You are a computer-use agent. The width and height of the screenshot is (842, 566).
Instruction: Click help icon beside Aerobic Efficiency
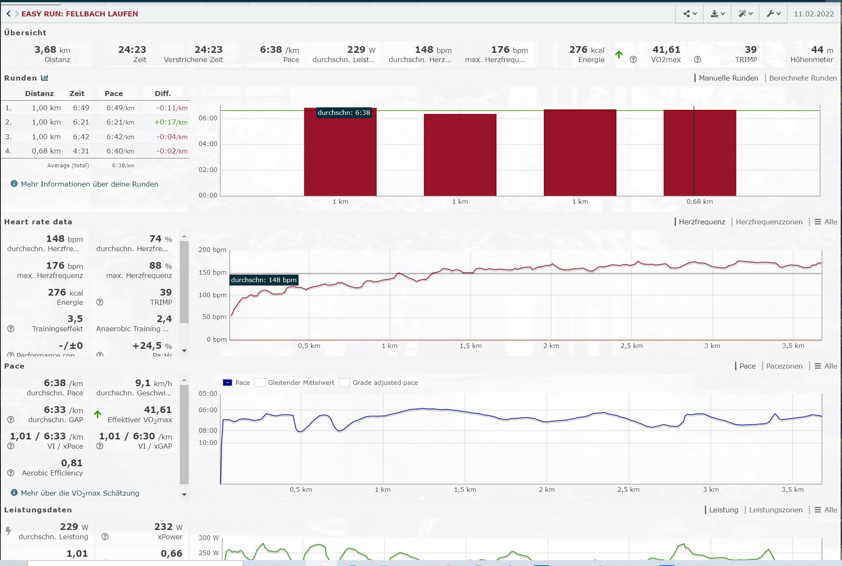[x=11, y=473]
